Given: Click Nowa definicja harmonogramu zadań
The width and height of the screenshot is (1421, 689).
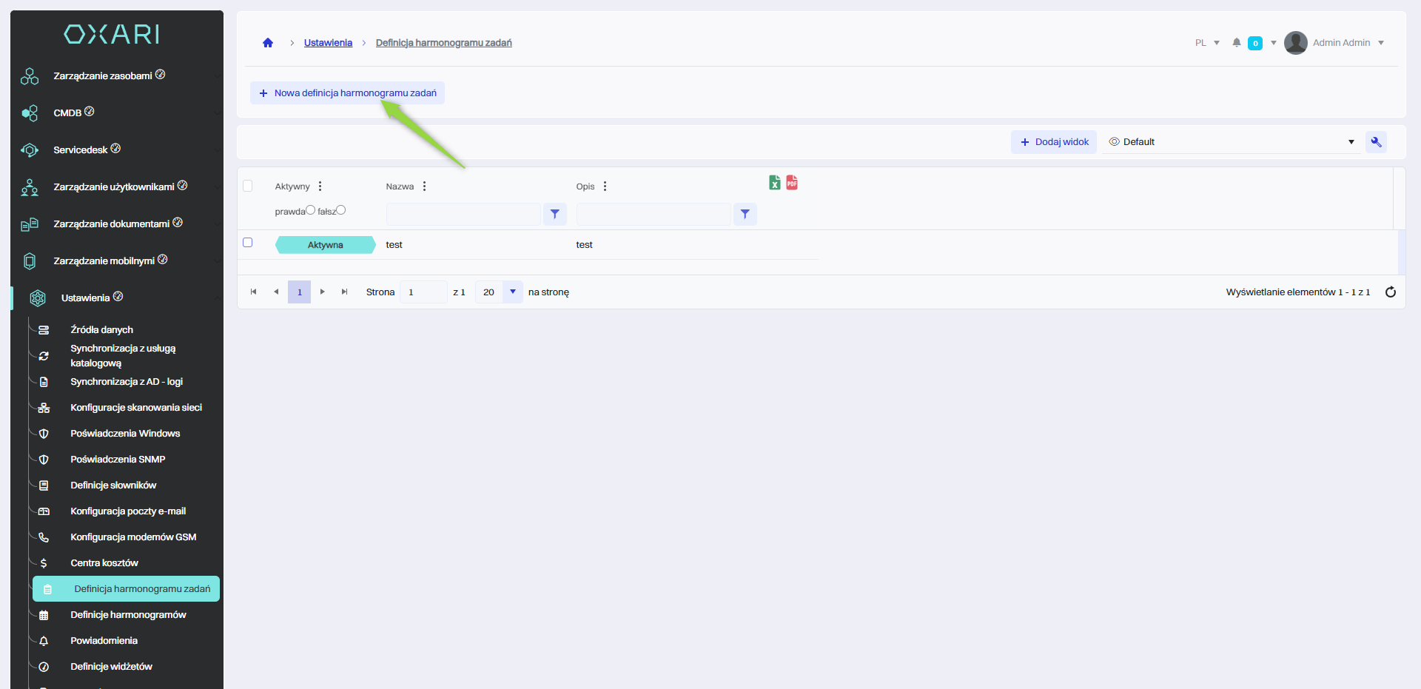Looking at the screenshot, I should (348, 93).
